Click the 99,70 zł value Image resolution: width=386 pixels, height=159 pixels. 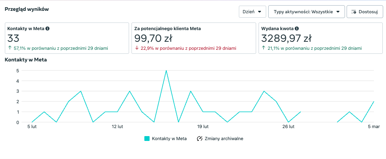pyautogui.click(x=153, y=38)
